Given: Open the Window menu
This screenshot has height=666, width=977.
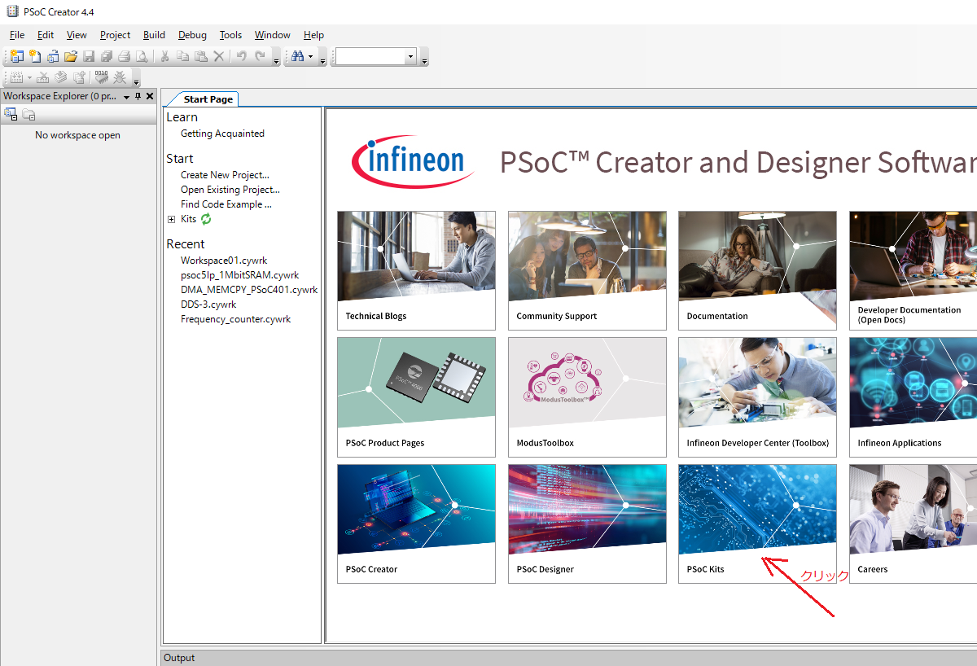Looking at the screenshot, I should [272, 35].
